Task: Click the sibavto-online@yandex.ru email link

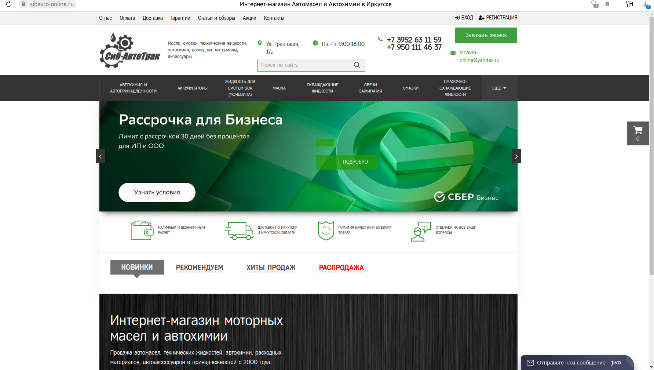Action: click(x=479, y=56)
